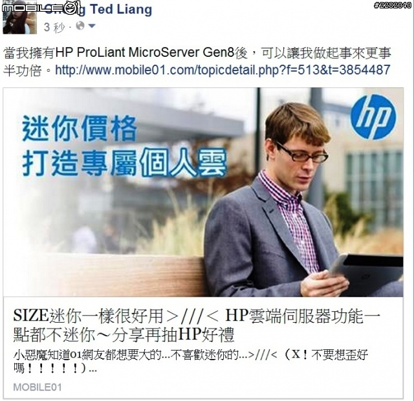Open the poster's profile picture
414x401 pixels.
tap(20, 19)
